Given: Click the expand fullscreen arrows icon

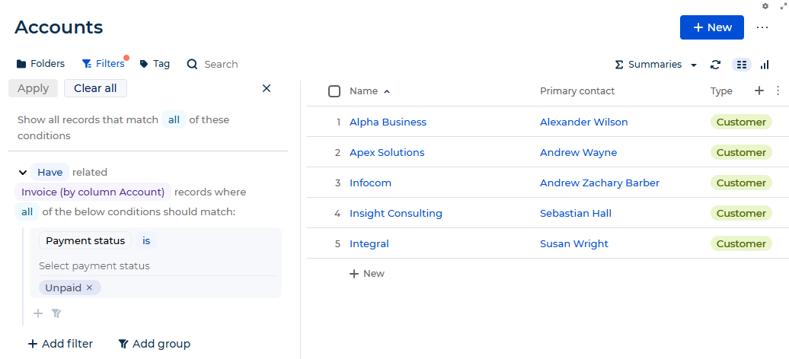Looking at the screenshot, I should (784, 6).
